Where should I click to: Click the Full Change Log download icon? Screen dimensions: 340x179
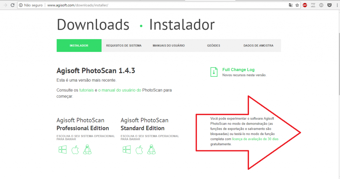214,72
